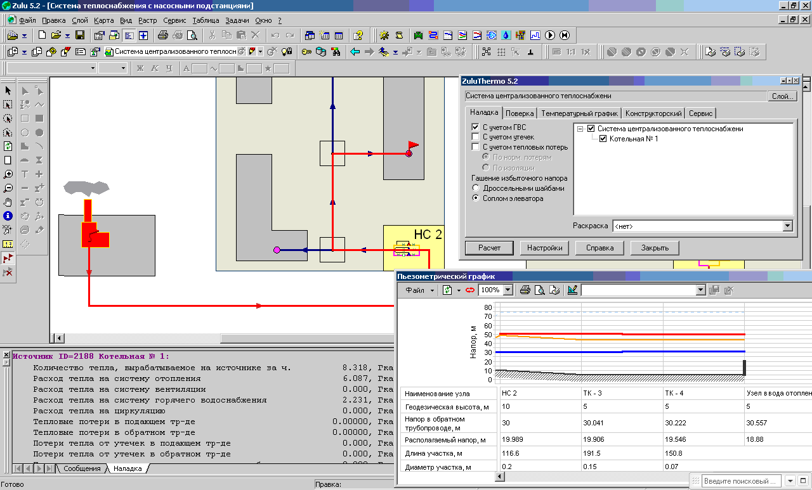
Task: Click the Save diskette icon in toolbar
Action: [80, 35]
